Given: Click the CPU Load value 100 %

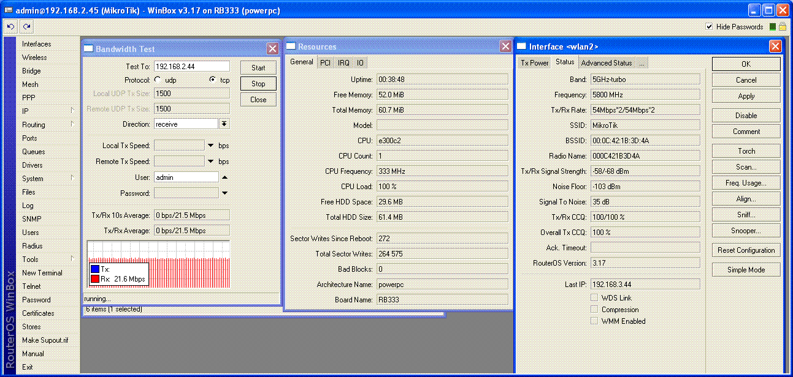Looking at the screenshot, I should point(442,187).
